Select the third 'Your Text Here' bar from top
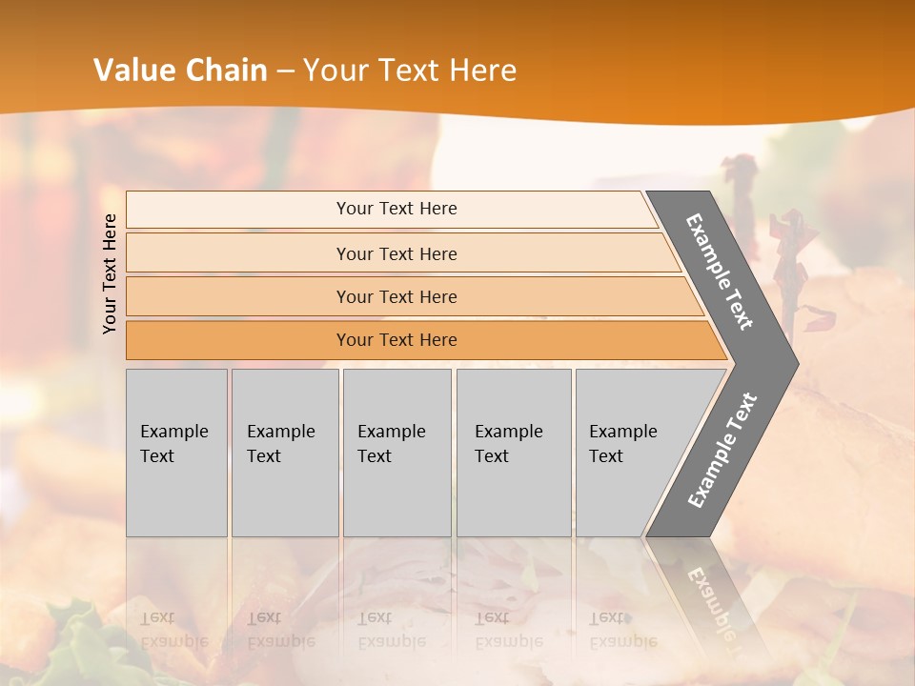This screenshot has height=686, width=915. click(396, 296)
